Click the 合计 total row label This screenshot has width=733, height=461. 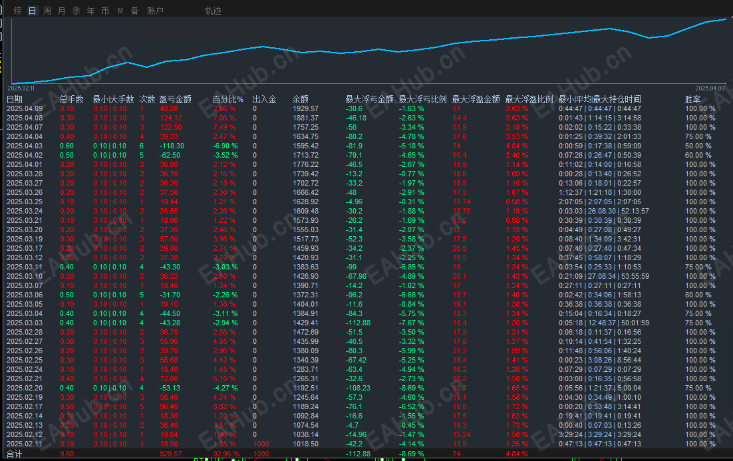[15, 454]
